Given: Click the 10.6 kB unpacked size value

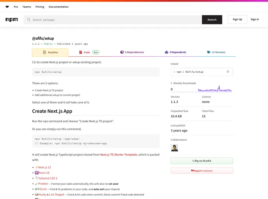Looking at the screenshot, I should pyautogui.click(x=176, y=116).
